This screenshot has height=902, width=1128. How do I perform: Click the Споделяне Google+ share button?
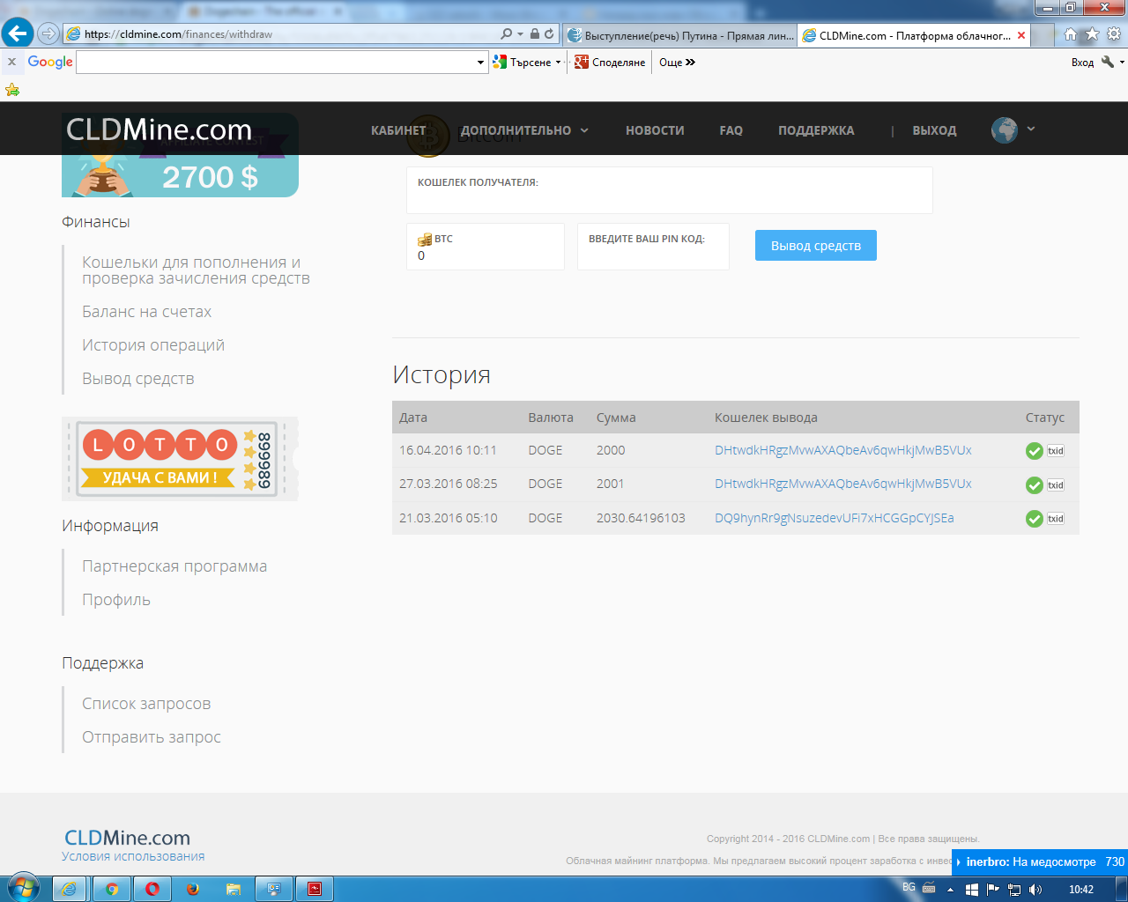(610, 63)
